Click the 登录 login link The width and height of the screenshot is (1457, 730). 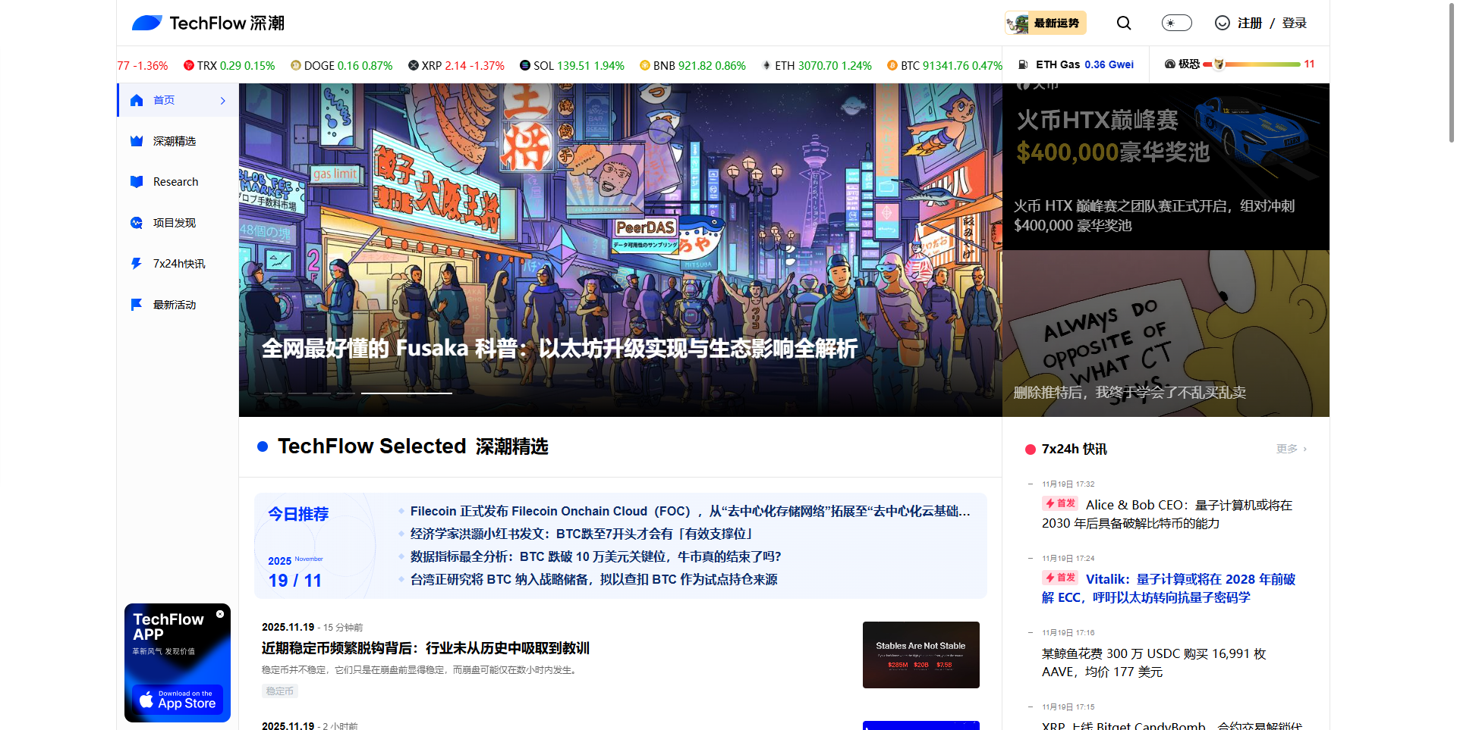coord(1294,23)
